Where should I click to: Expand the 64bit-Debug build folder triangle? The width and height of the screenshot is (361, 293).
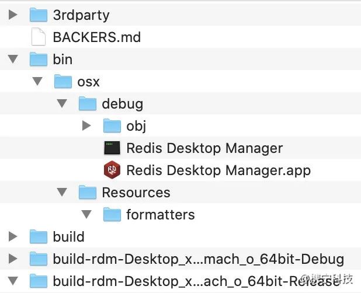[13, 259]
